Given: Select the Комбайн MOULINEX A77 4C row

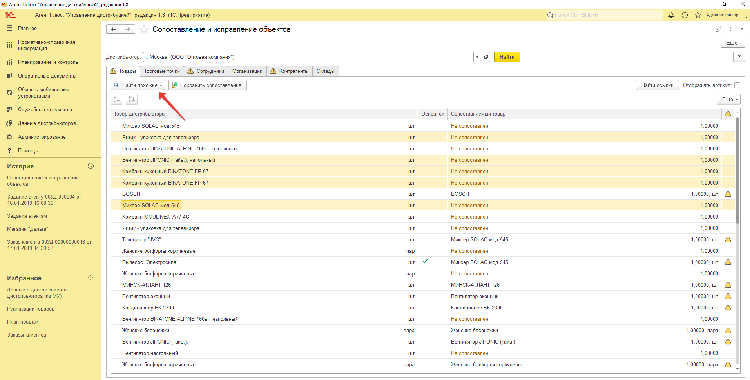Looking at the screenshot, I should click(x=422, y=217).
